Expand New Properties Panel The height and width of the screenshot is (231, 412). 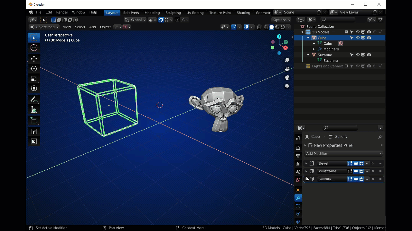pos(305,145)
